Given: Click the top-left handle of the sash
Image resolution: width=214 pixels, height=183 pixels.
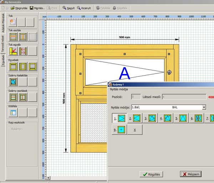Looking at the screenshot, I should point(80,54).
